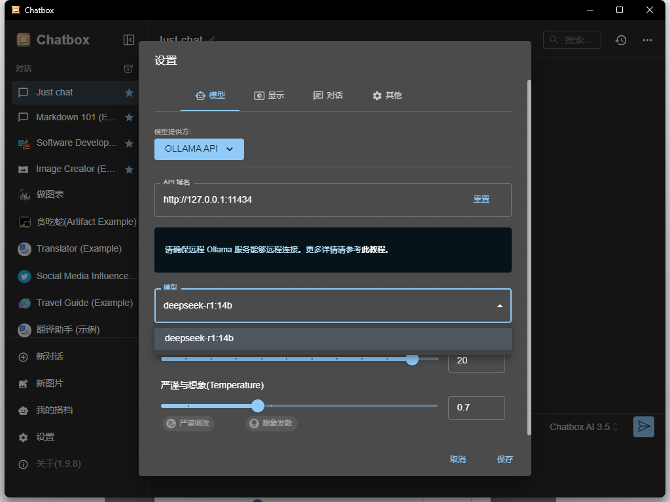Open the 做图表 conversation
This screenshot has width=670, height=502.
coord(75,195)
